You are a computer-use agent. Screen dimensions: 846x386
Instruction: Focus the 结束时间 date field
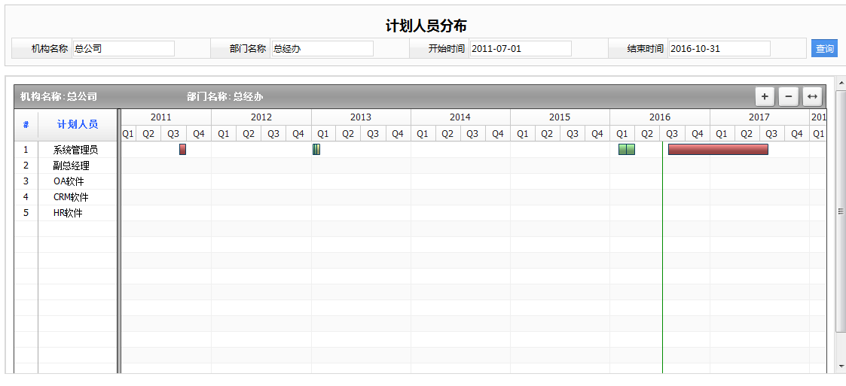[719, 49]
